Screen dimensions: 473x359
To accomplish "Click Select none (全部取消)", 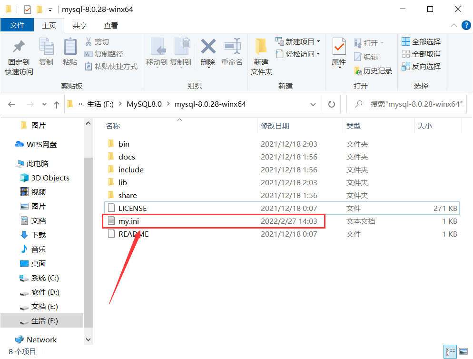I will click(421, 54).
